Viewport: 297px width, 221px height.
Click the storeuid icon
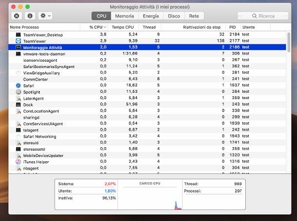[18, 143]
